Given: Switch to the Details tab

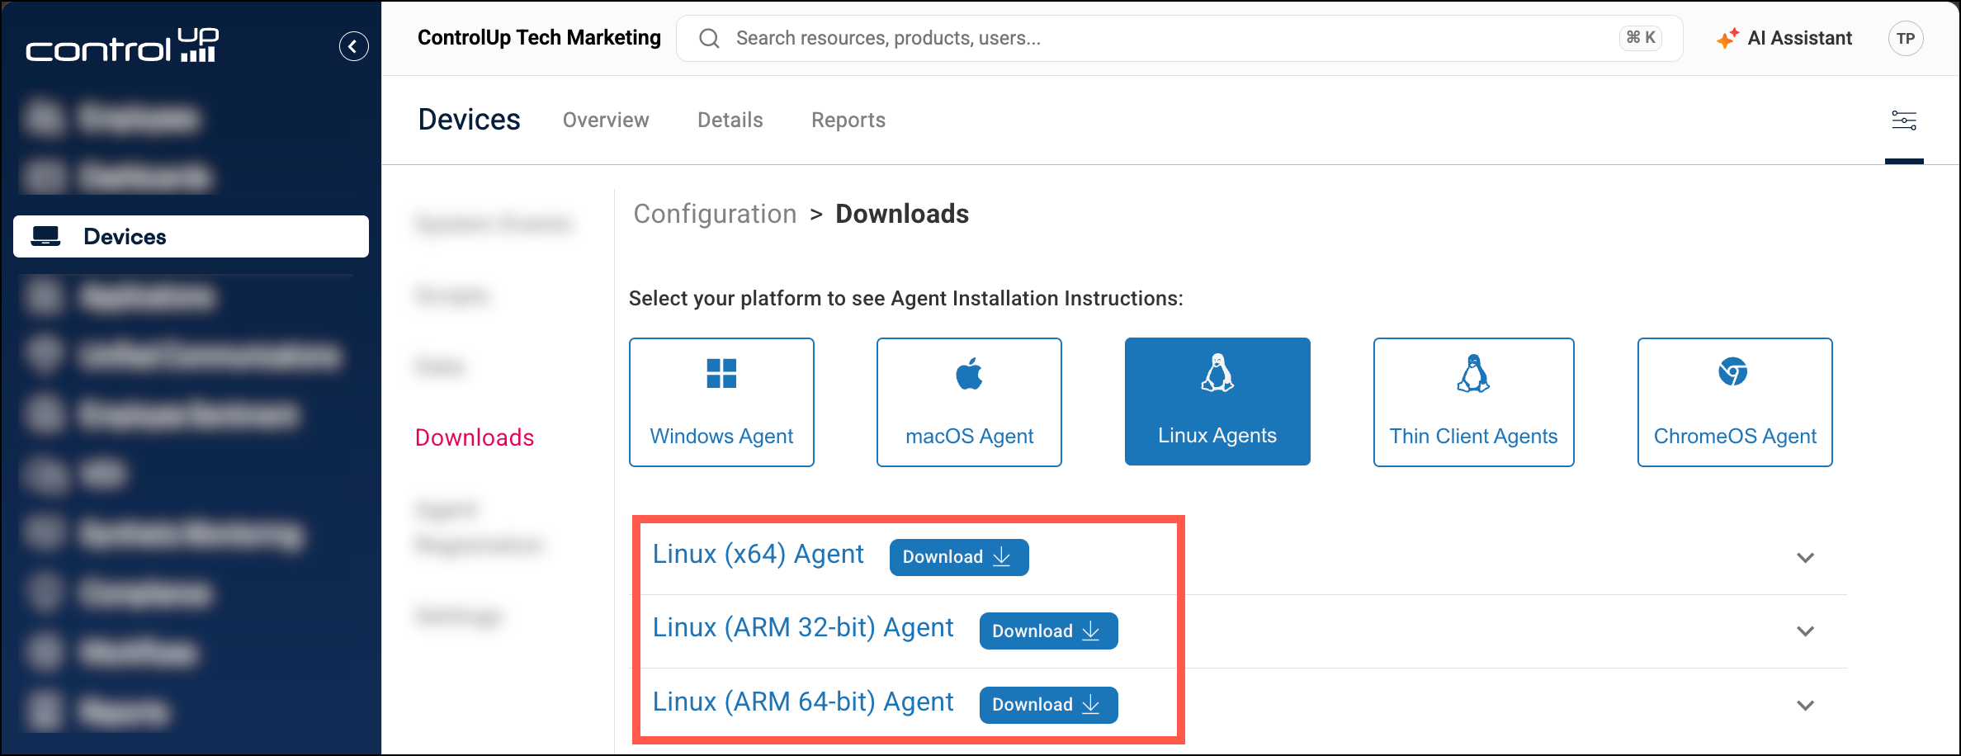Looking at the screenshot, I should [730, 120].
